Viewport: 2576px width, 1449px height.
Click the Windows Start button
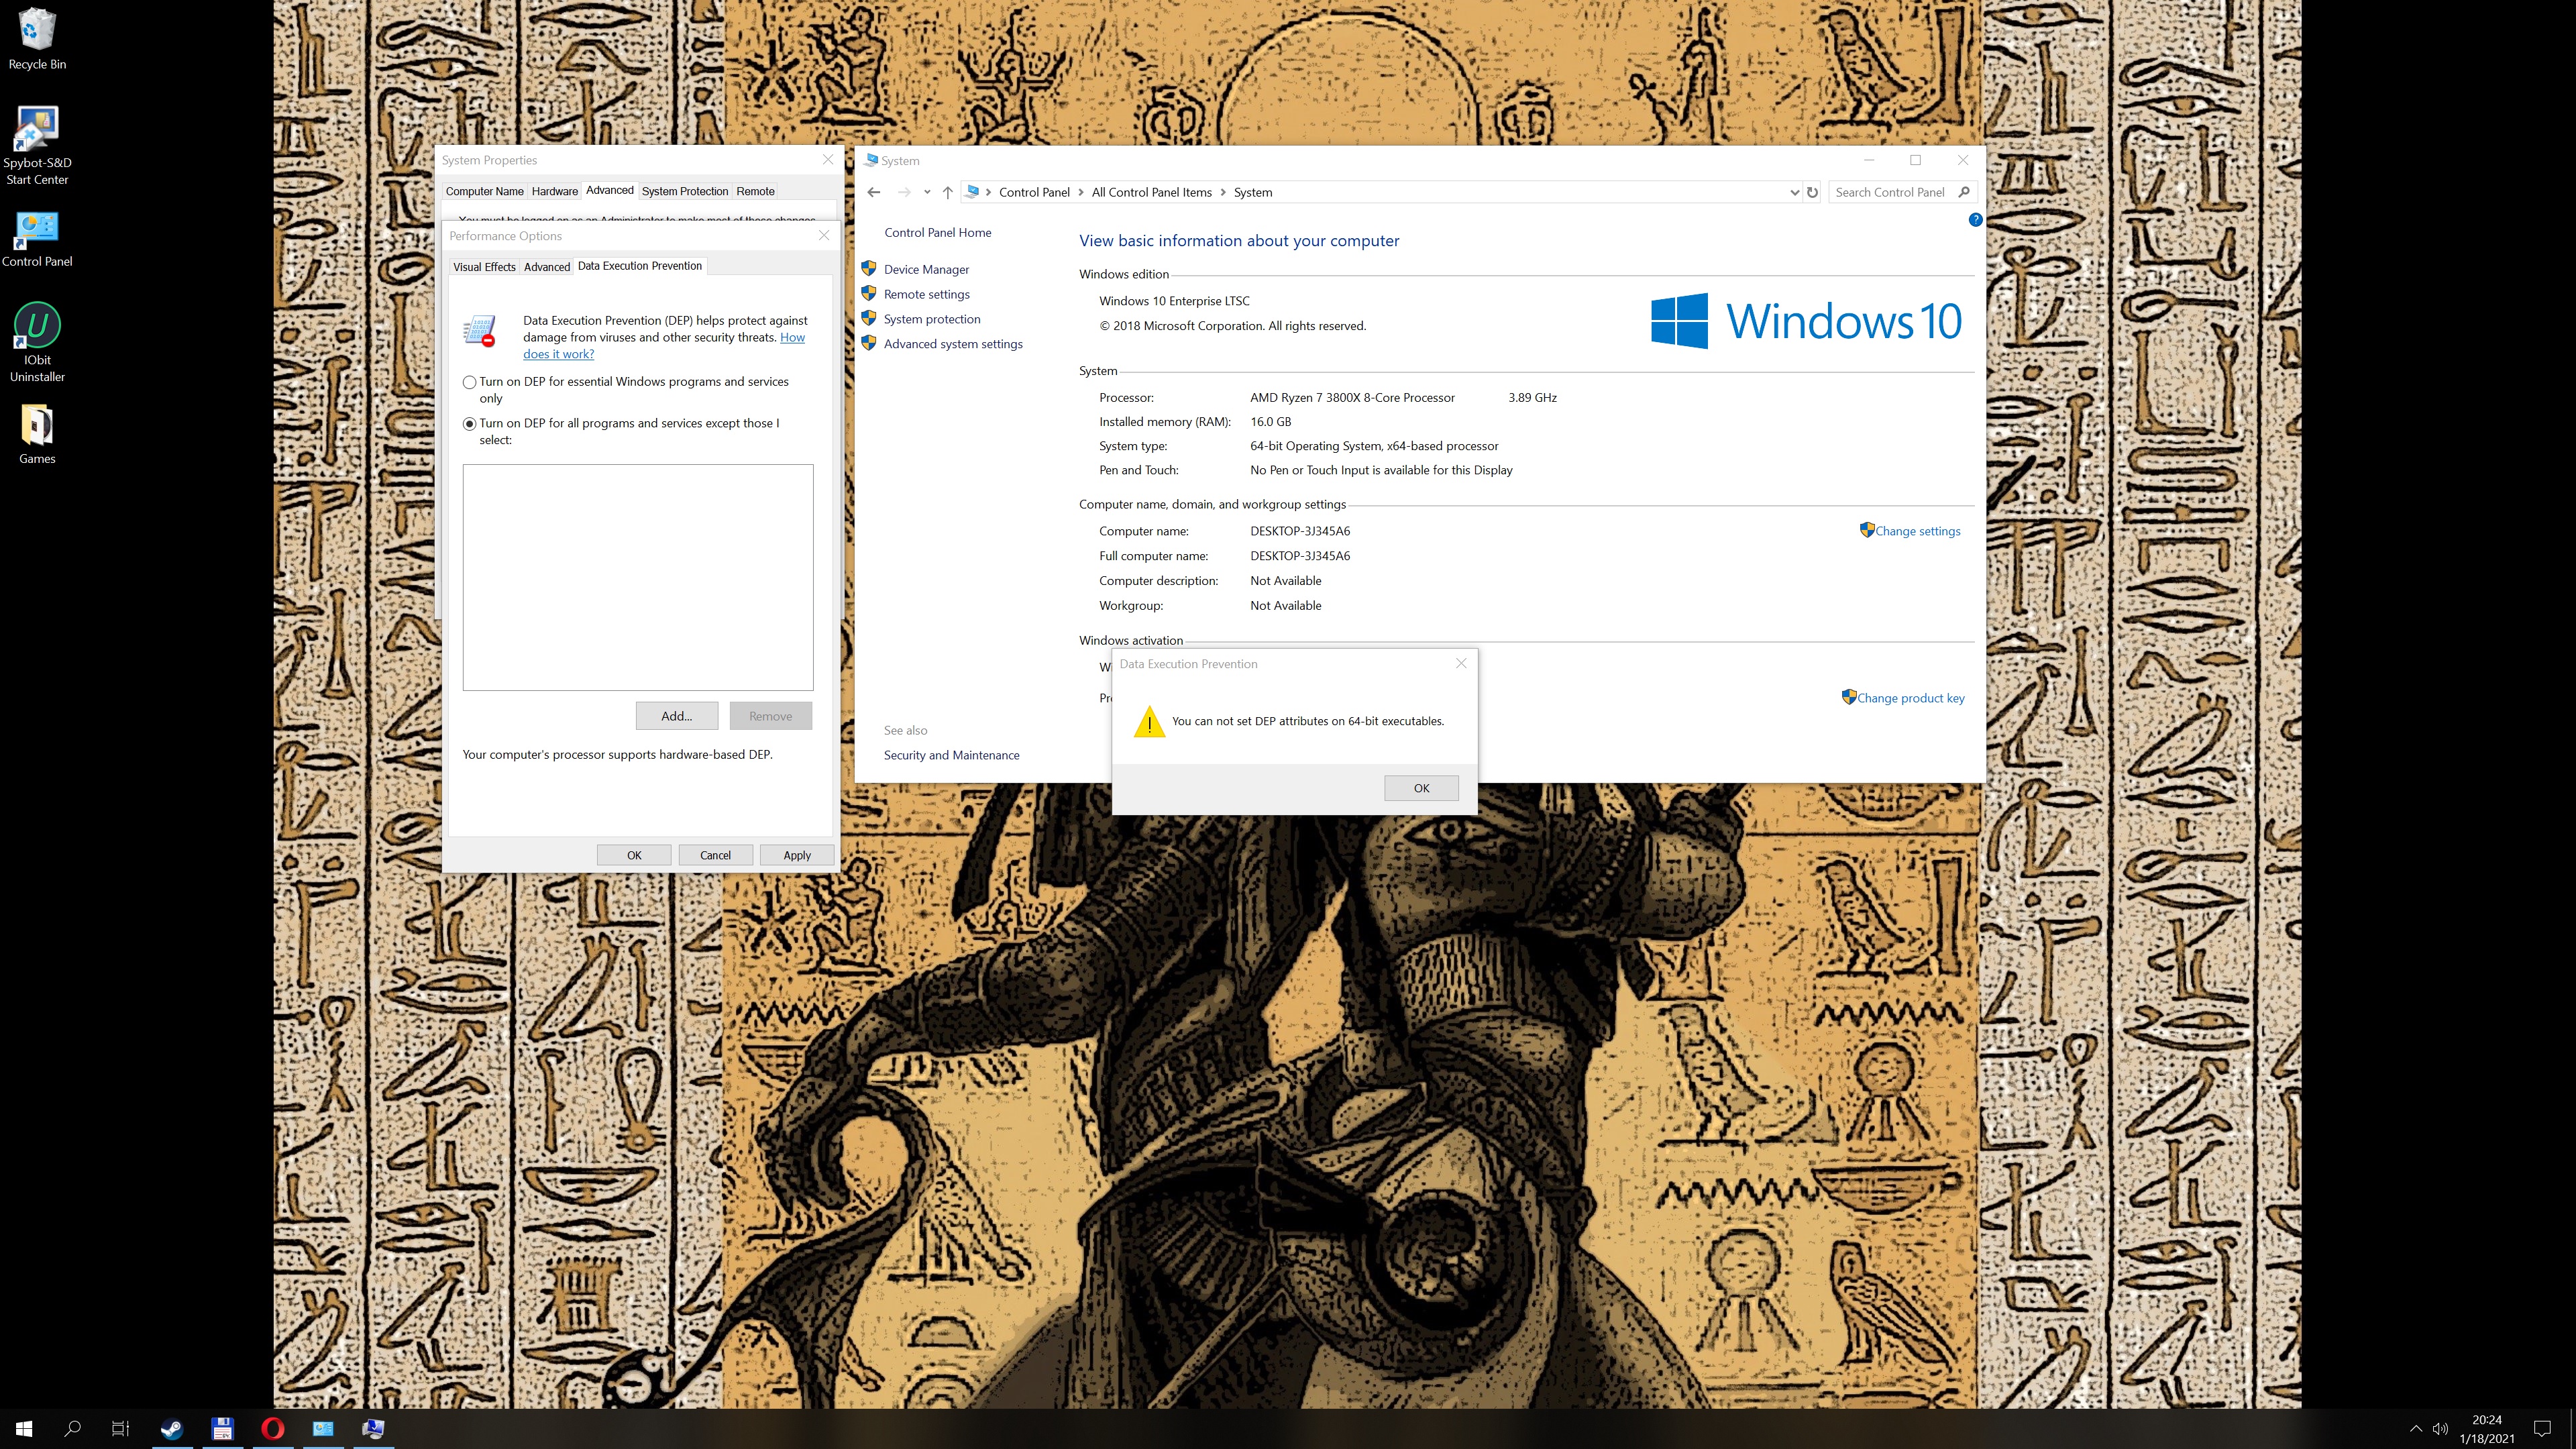pyautogui.click(x=24, y=1429)
